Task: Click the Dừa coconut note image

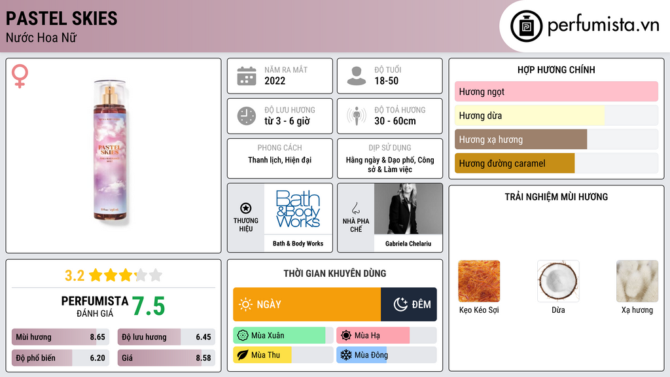Action: (558, 281)
